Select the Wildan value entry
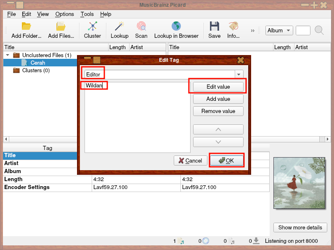The height and width of the screenshot is (250, 334). click(94, 86)
